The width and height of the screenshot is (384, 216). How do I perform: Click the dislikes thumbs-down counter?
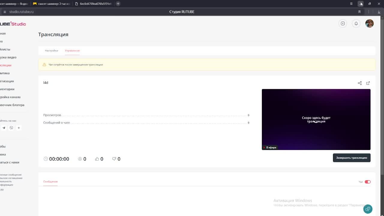click(x=116, y=159)
